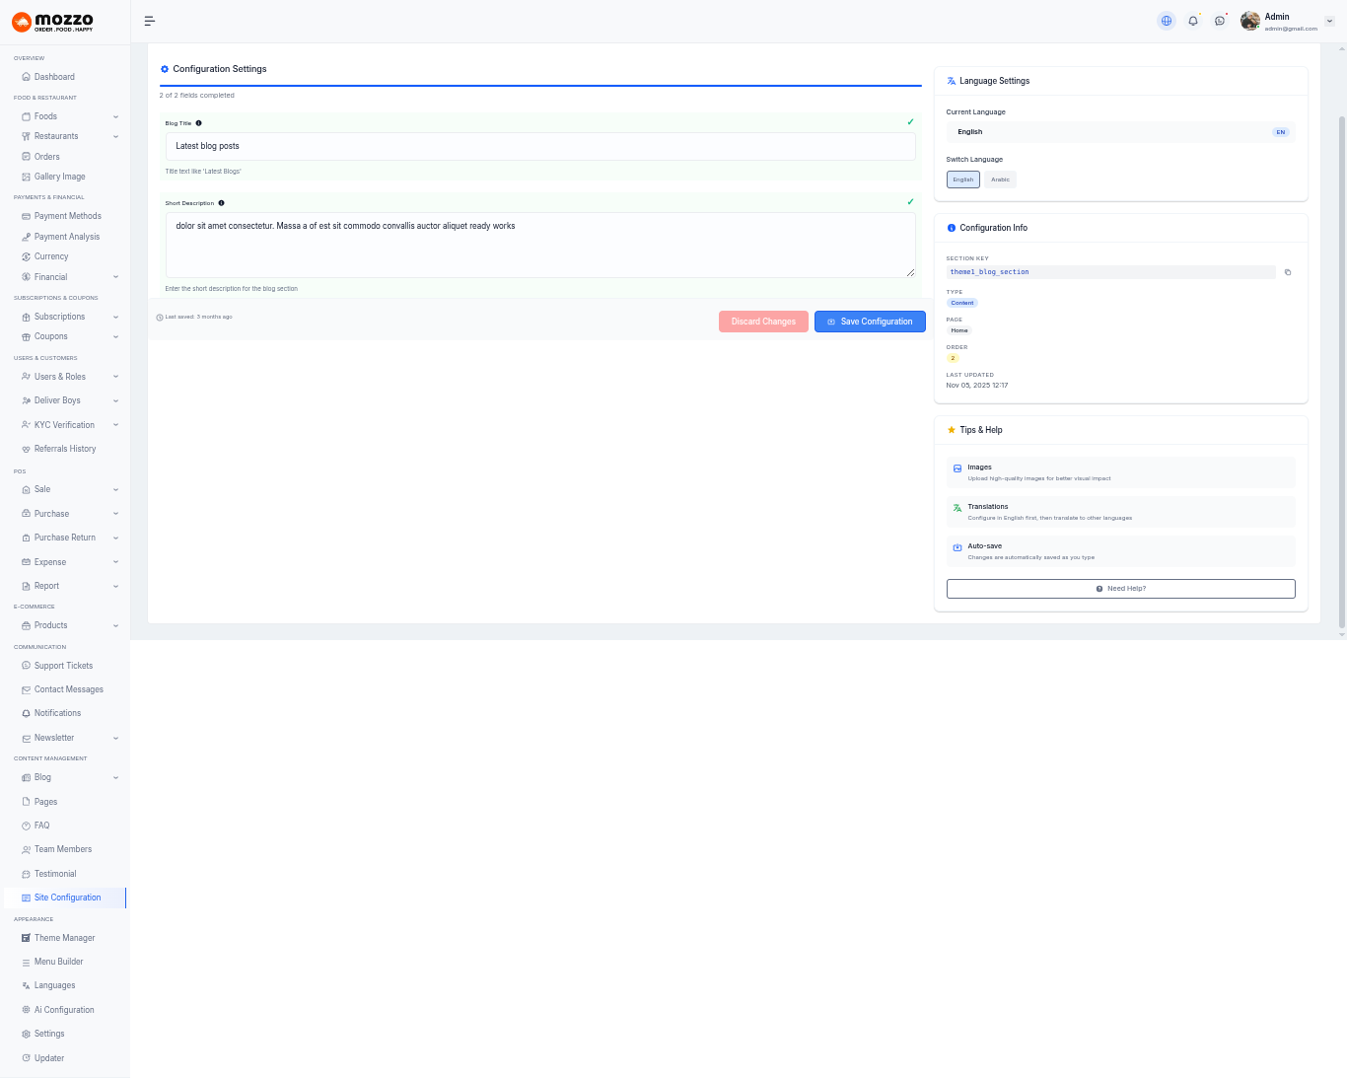Select the English language option

[962, 180]
